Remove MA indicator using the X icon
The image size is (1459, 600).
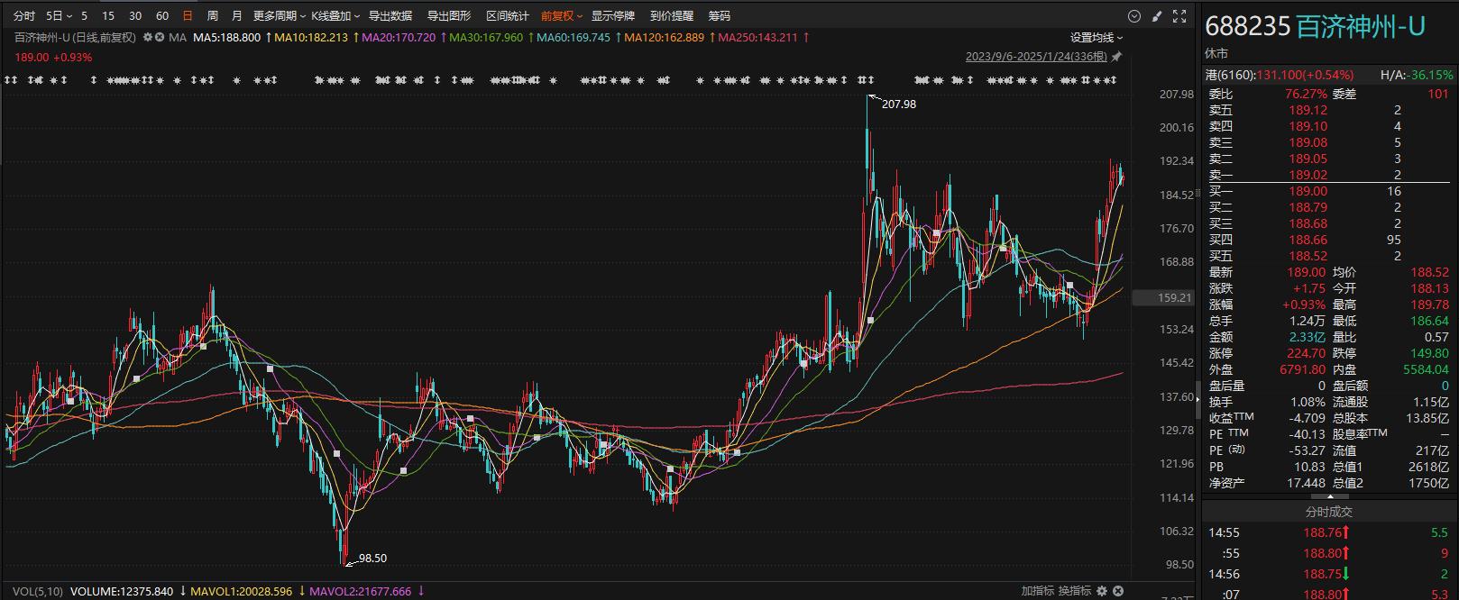pos(160,38)
